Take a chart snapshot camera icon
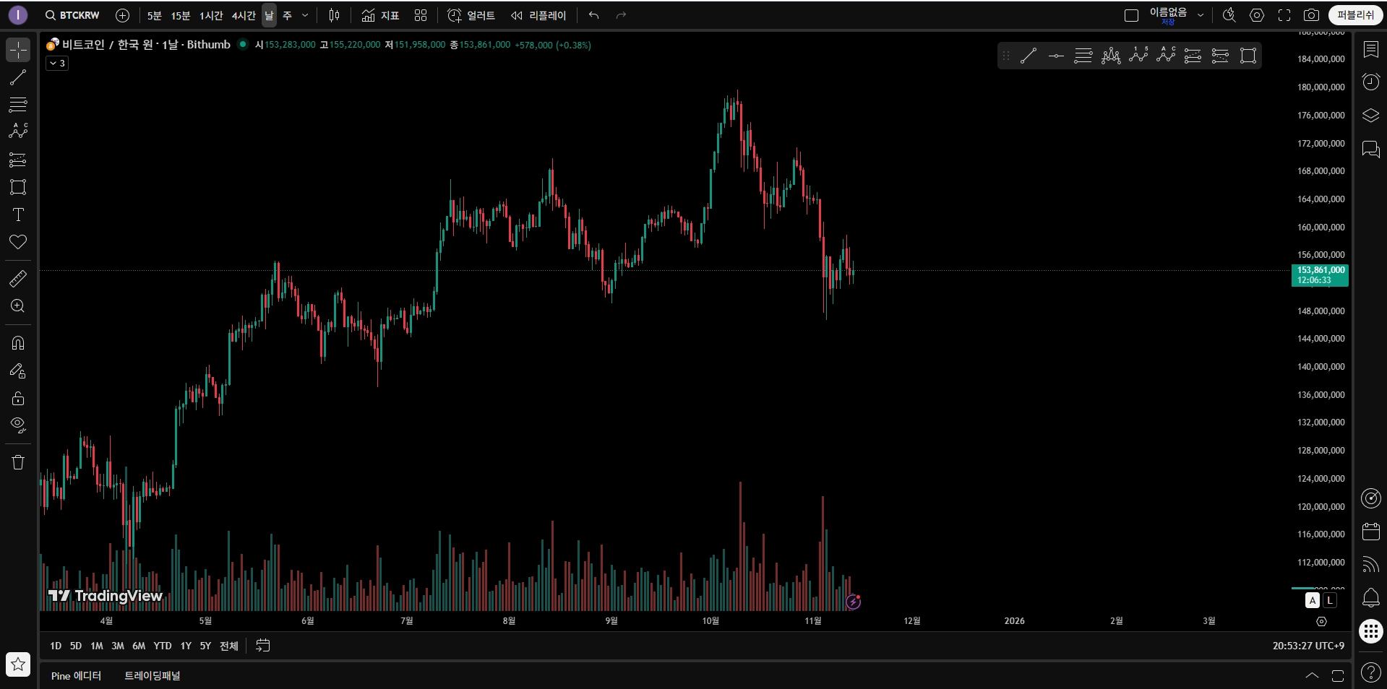The height and width of the screenshot is (689, 1387). click(x=1311, y=15)
